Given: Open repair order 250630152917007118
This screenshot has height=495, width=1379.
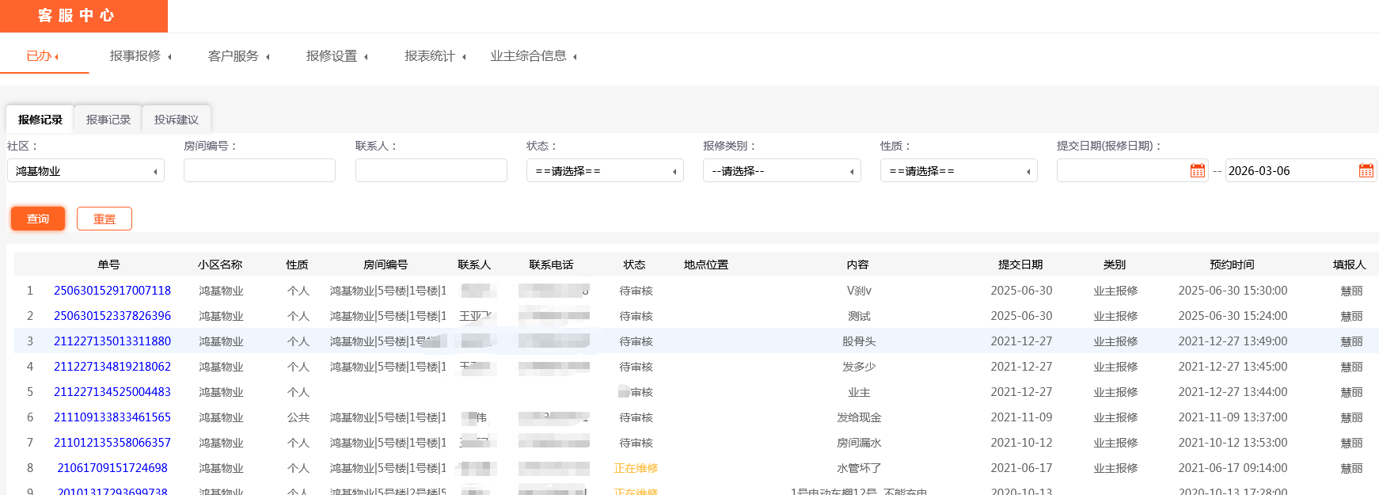Looking at the screenshot, I should coord(112,291).
